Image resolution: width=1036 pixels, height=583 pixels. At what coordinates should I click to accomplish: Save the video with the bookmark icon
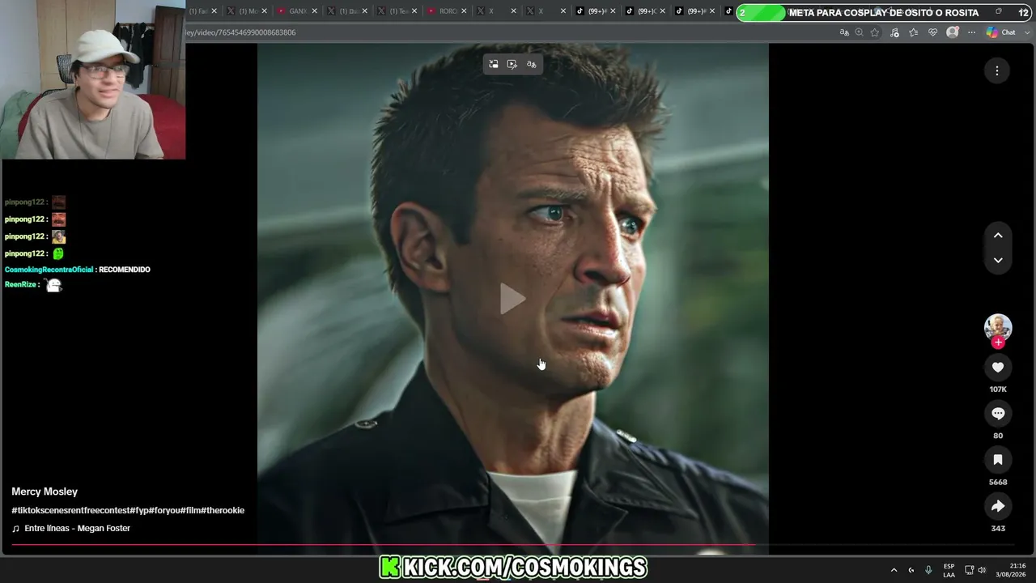click(x=998, y=460)
